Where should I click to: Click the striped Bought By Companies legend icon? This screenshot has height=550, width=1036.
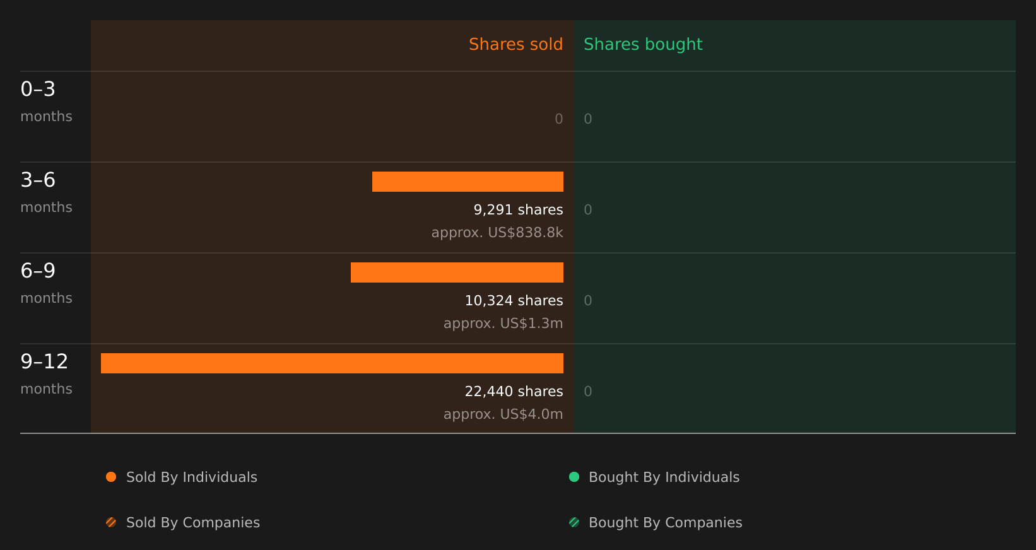point(574,522)
